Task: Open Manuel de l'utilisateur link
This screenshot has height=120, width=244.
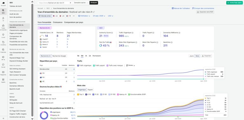Action: coord(181,8)
